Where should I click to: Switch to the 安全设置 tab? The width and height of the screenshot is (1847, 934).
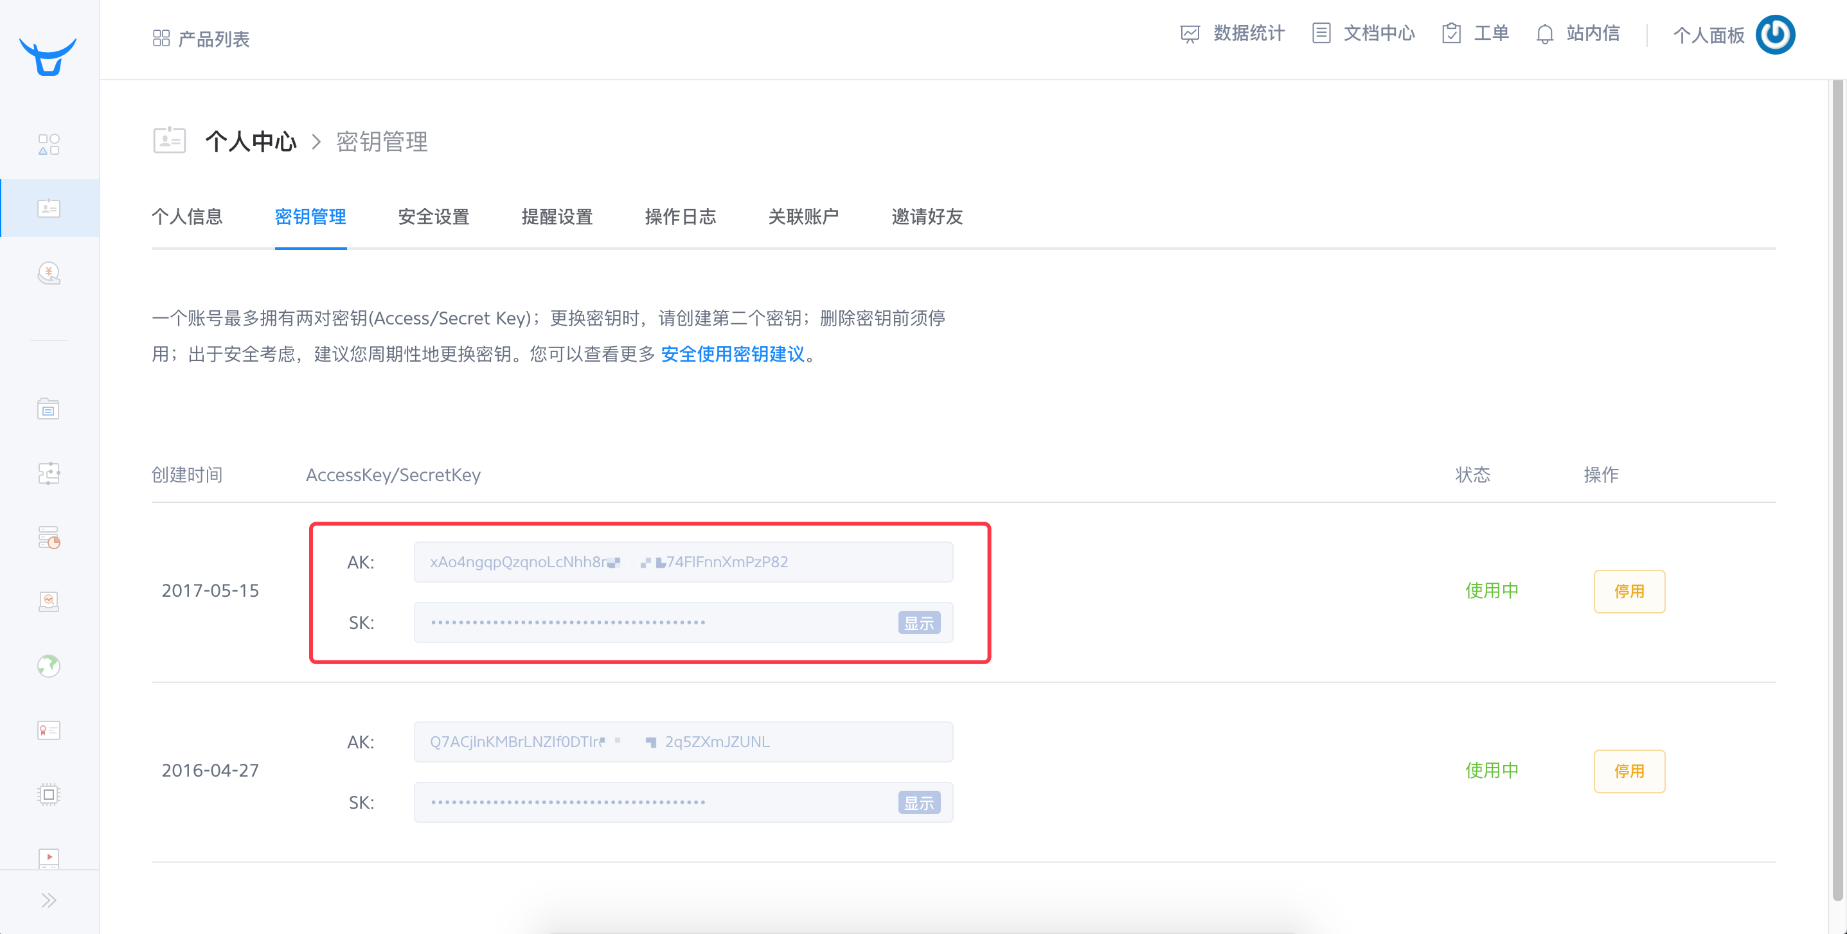[x=433, y=216]
